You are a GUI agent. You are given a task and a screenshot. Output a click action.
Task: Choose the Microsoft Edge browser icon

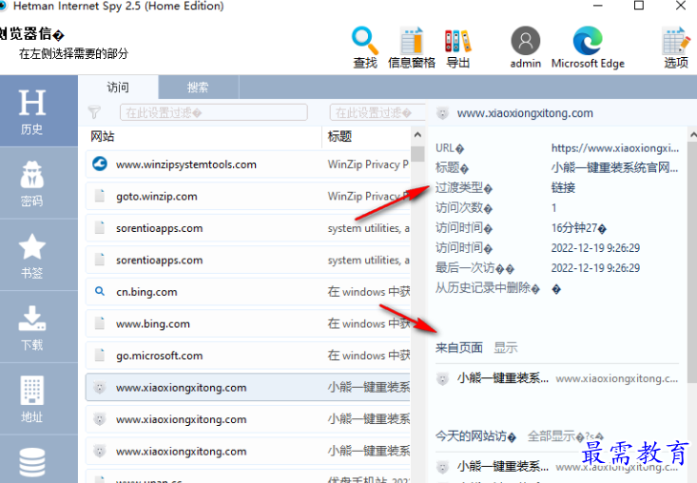click(588, 48)
